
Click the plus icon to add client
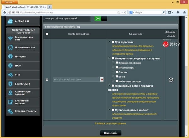171,80
